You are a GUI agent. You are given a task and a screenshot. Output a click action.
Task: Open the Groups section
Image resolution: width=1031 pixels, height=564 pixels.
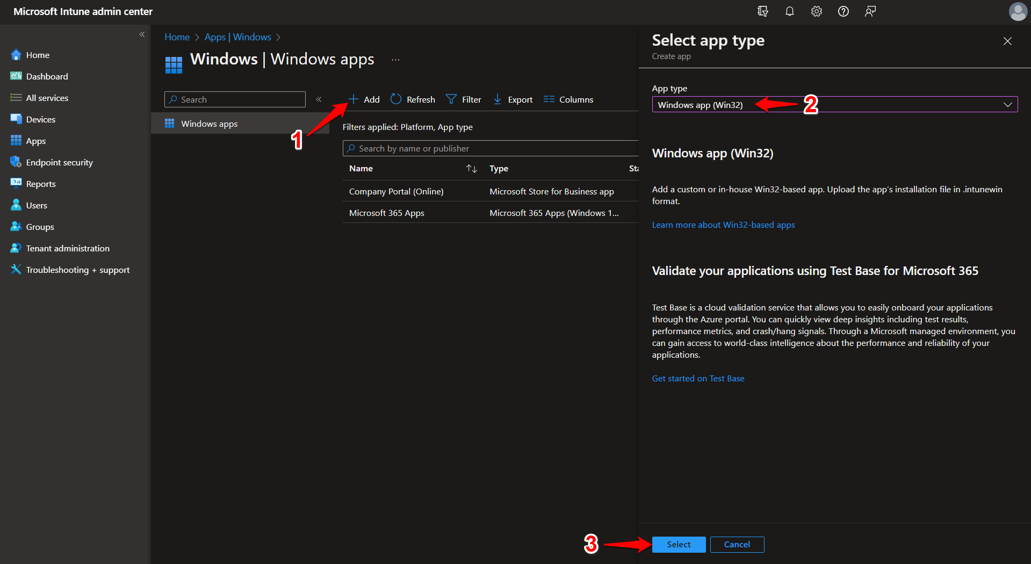39,226
